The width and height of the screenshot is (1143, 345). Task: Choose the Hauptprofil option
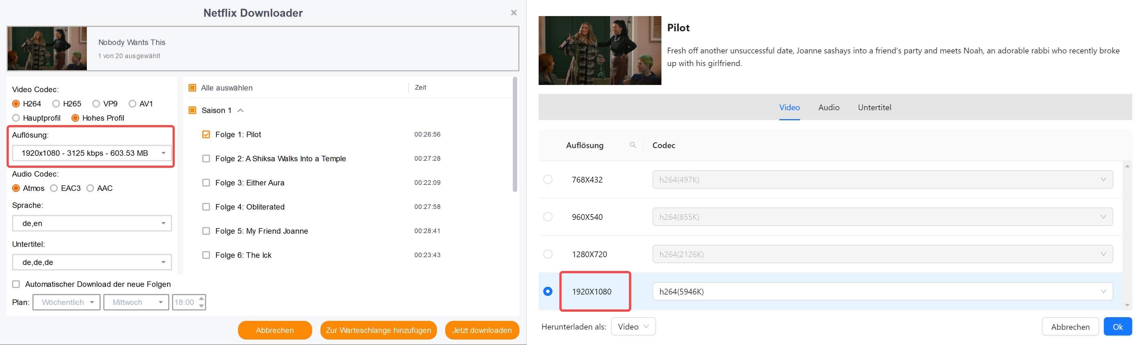pos(16,118)
